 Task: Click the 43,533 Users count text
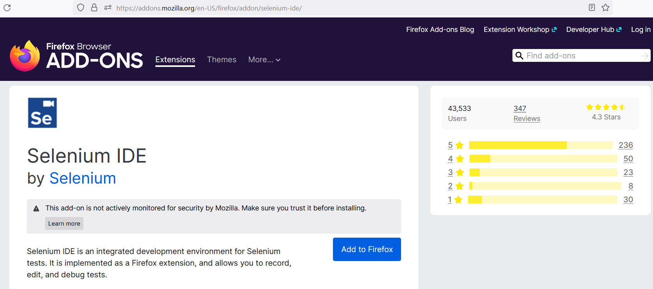[459, 109]
